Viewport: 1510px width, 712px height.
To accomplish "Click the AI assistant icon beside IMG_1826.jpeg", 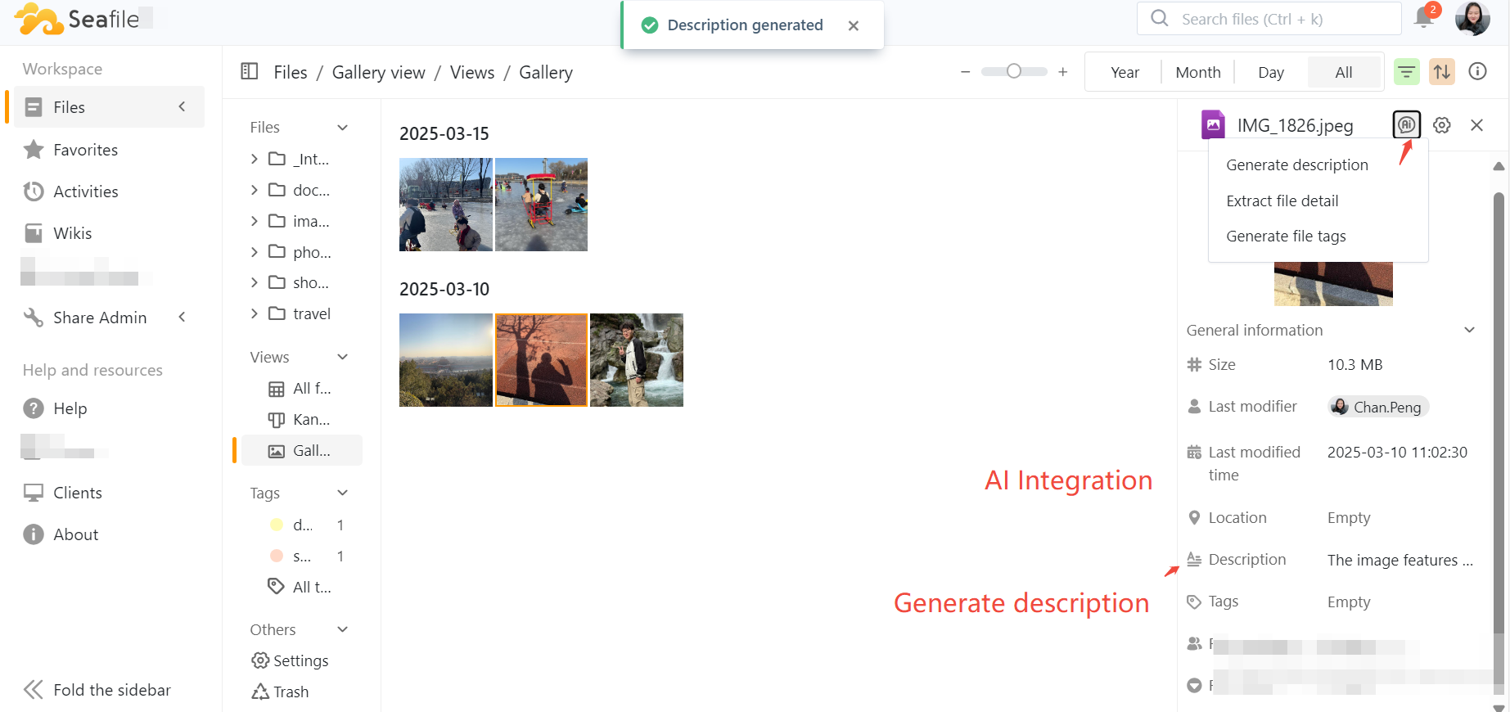I will (x=1406, y=125).
